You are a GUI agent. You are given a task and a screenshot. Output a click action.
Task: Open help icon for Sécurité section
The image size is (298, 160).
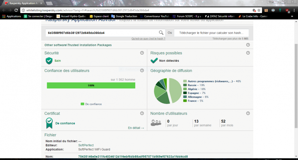142,53
